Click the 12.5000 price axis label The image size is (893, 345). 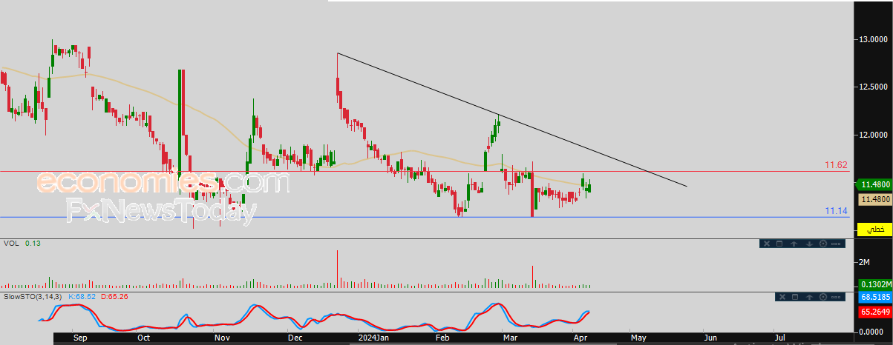pyautogui.click(x=874, y=87)
